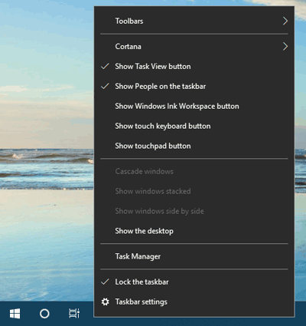
Task: Toggle Lock the taskbar option
Action: [x=194, y=282]
